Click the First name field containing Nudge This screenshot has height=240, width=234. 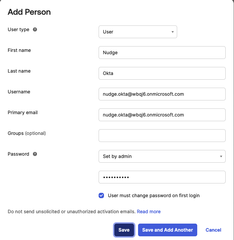click(162, 53)
